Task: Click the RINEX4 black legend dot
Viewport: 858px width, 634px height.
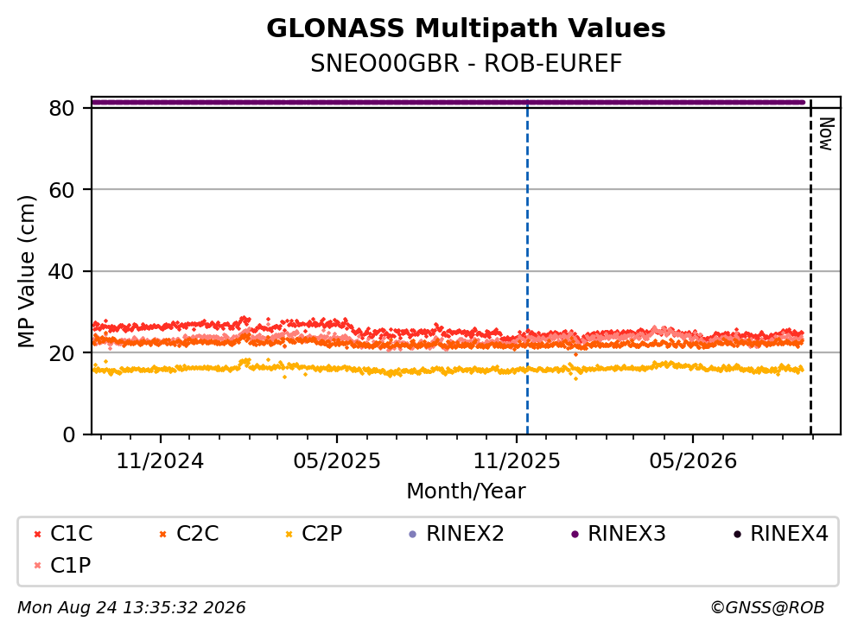Action: coord(737,535)
